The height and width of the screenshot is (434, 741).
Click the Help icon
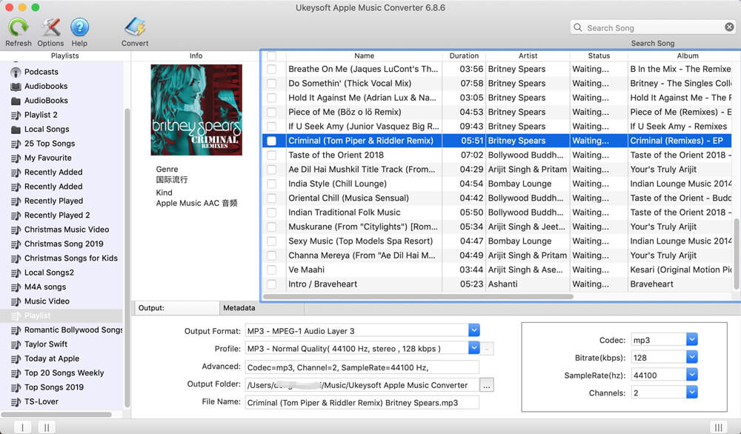[x=80, y=27]
